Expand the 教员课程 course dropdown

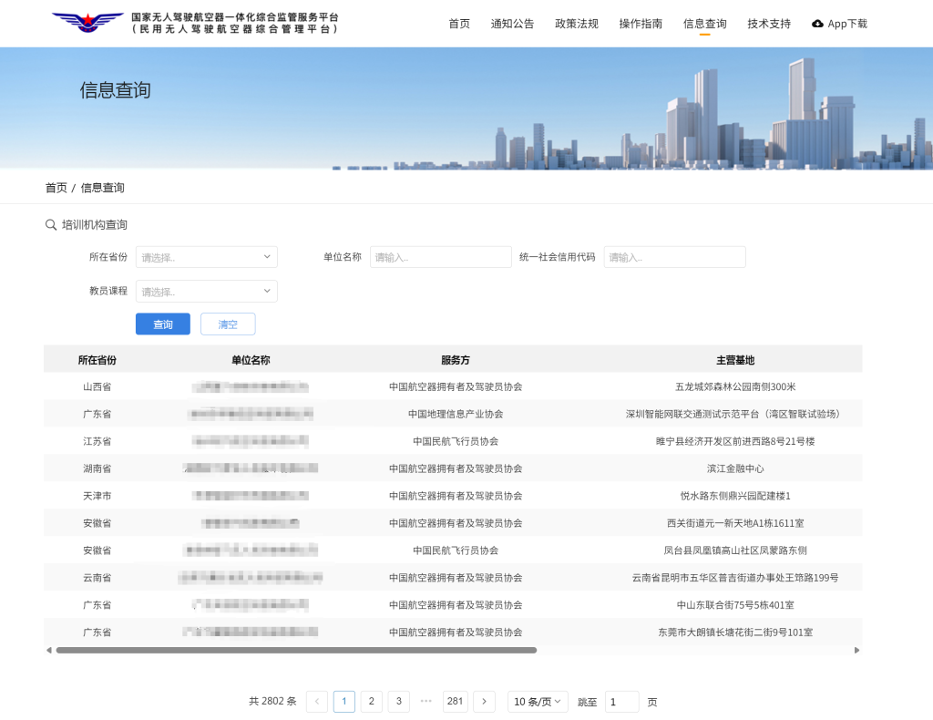[206, 292]
